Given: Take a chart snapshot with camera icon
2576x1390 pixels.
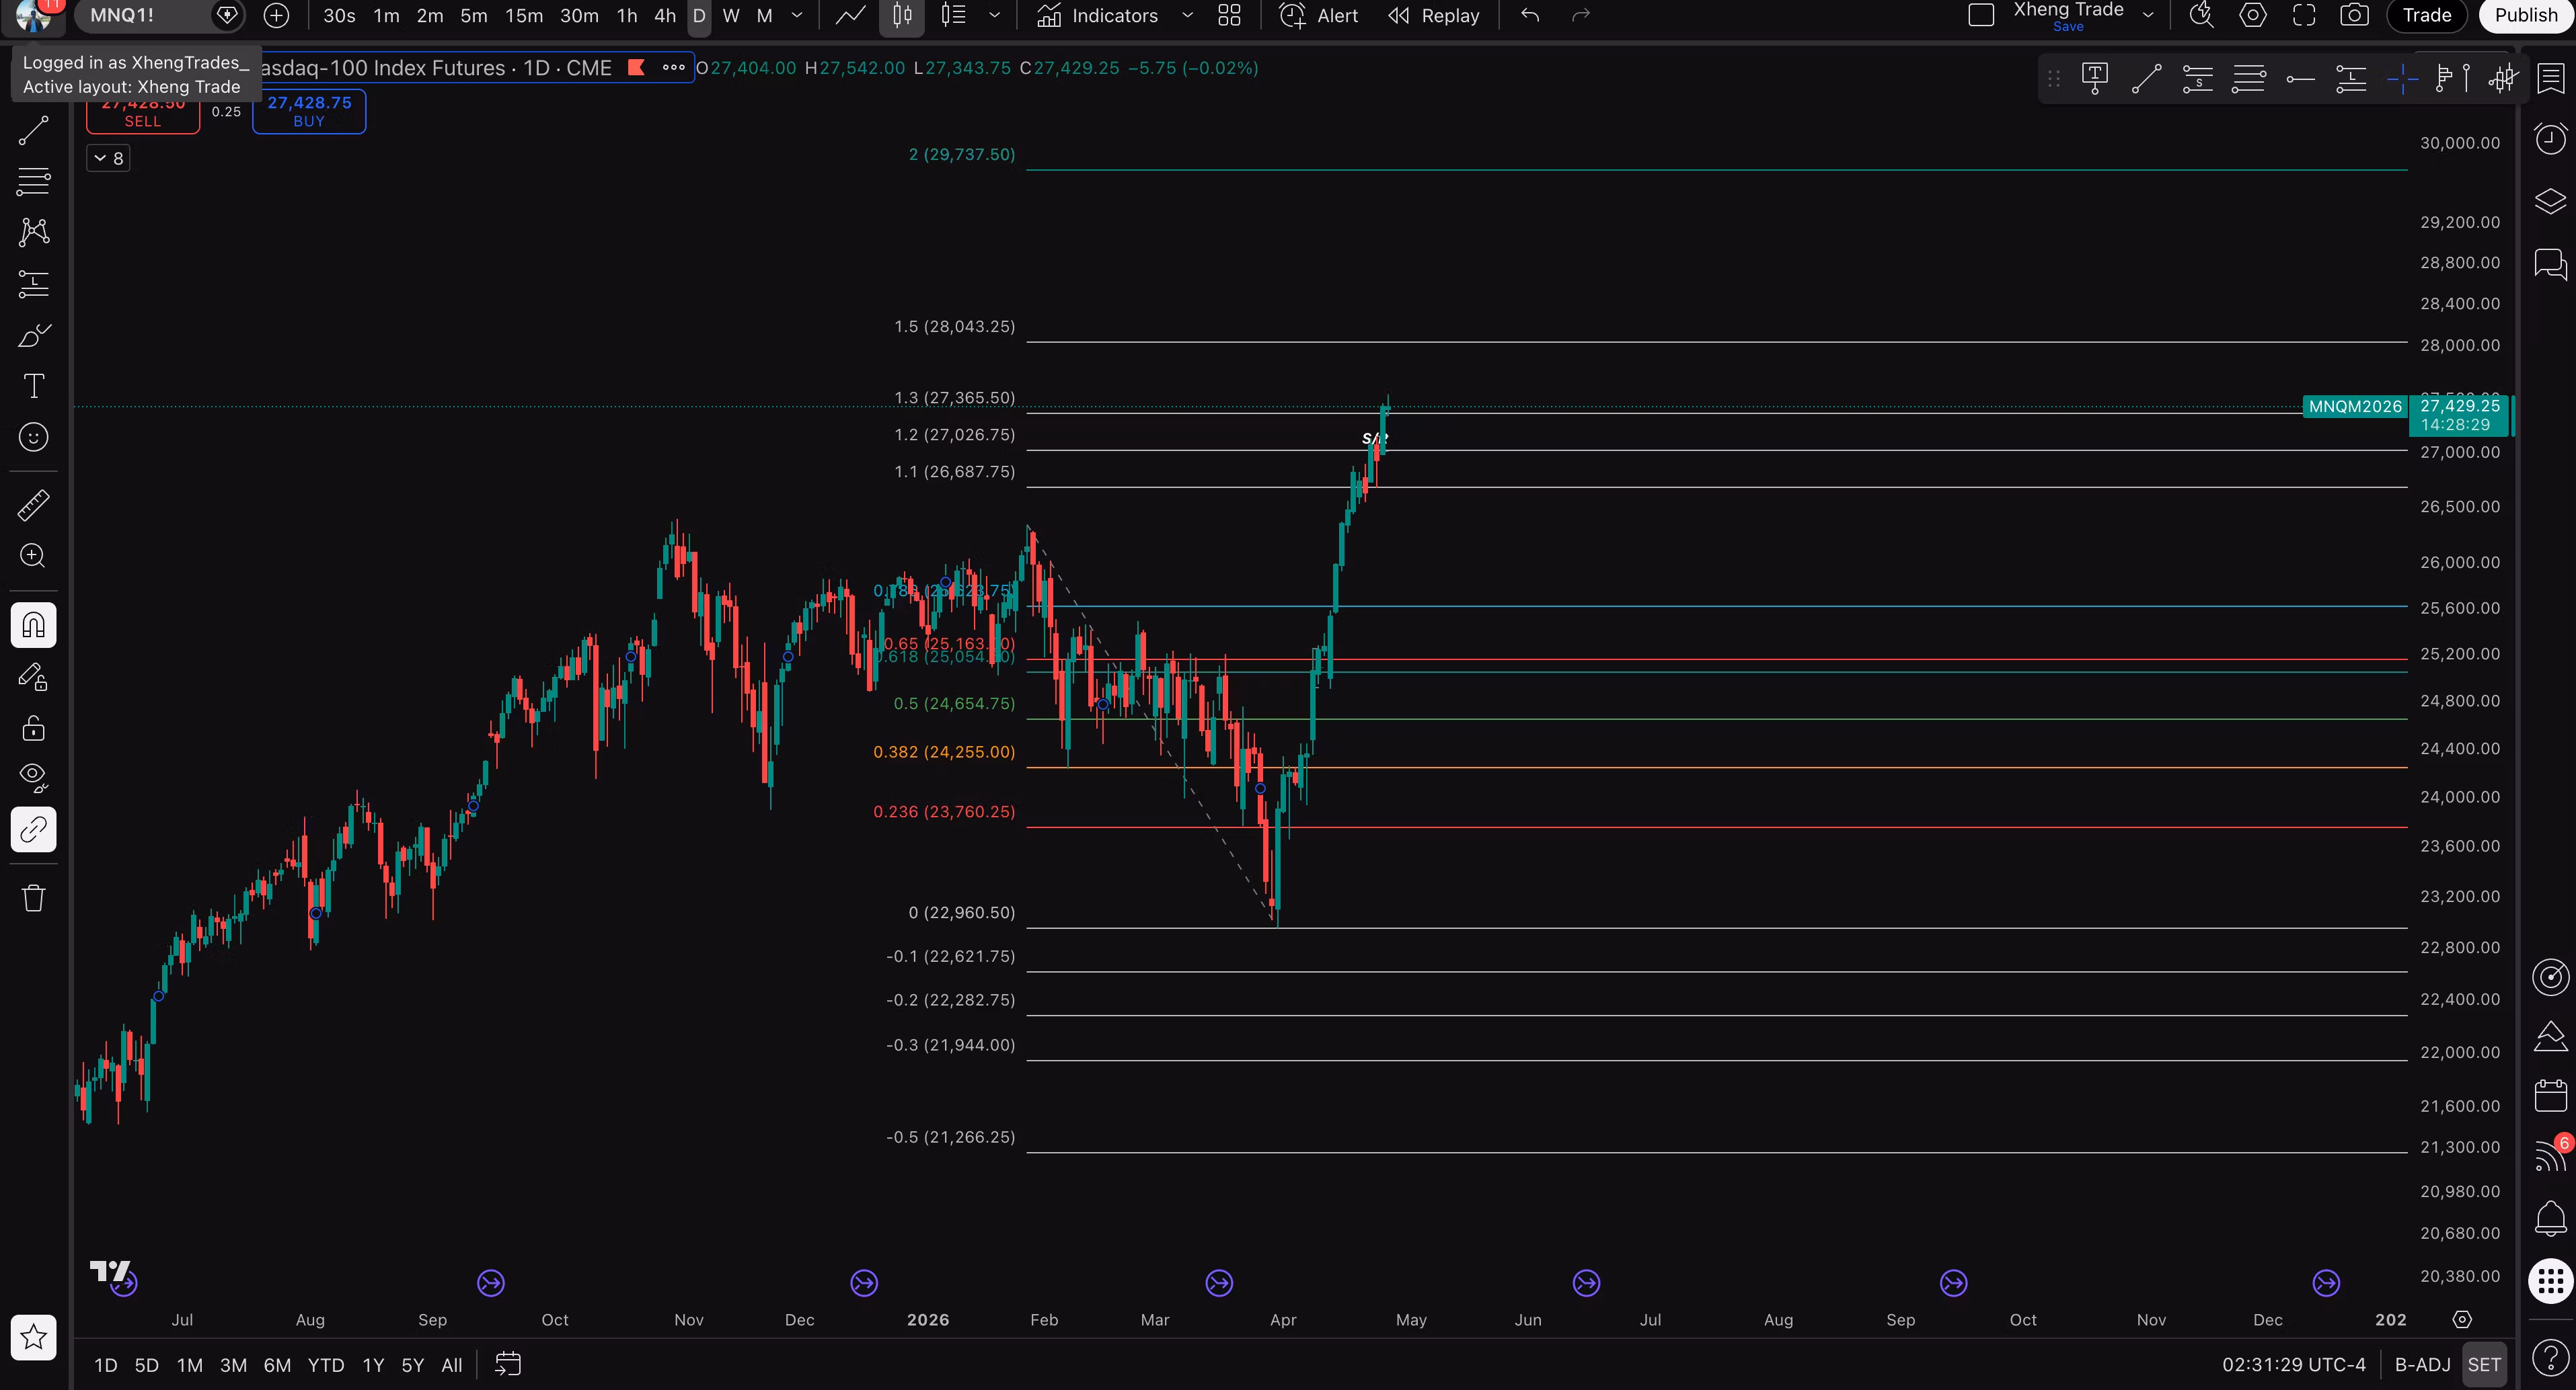Looking at the screenshot, I should coord(2355,15).
